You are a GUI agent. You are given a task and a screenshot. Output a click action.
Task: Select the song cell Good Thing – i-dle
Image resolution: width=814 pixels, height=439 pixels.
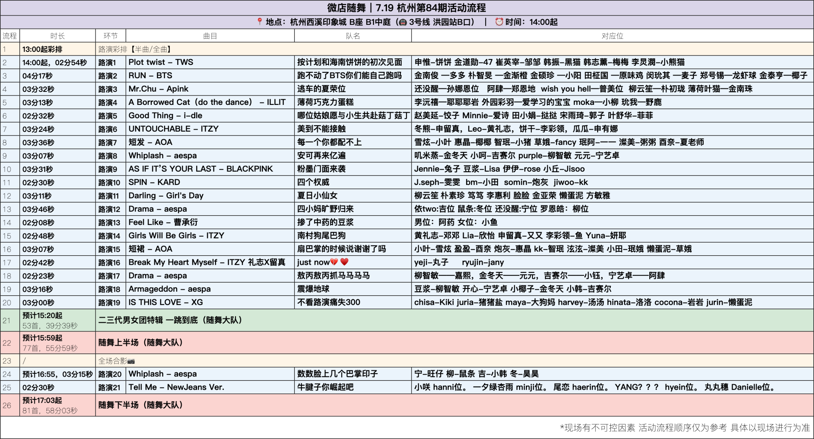point(210,116)
